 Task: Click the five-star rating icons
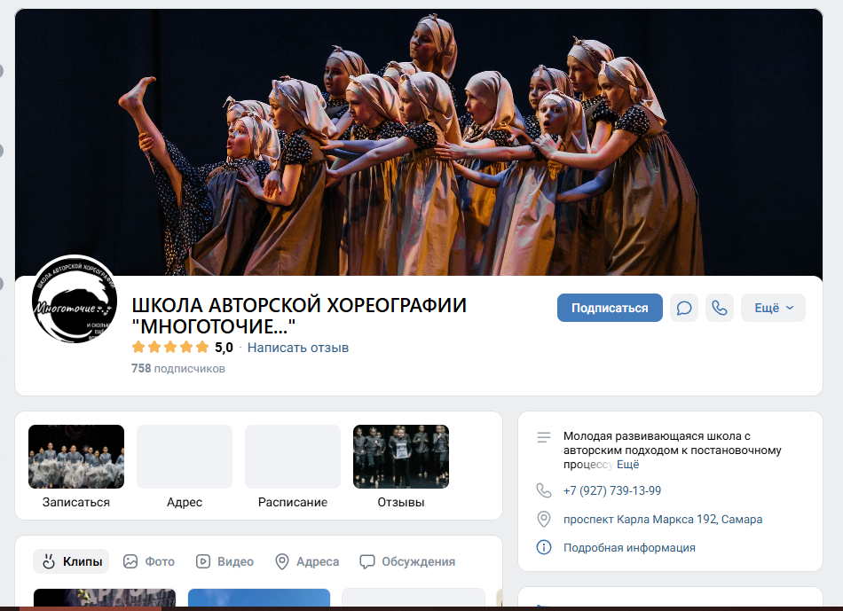tap(170, 347)
